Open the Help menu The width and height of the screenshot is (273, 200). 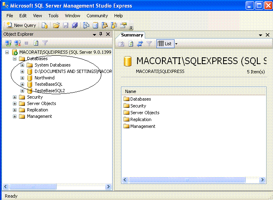pos(118,16)
